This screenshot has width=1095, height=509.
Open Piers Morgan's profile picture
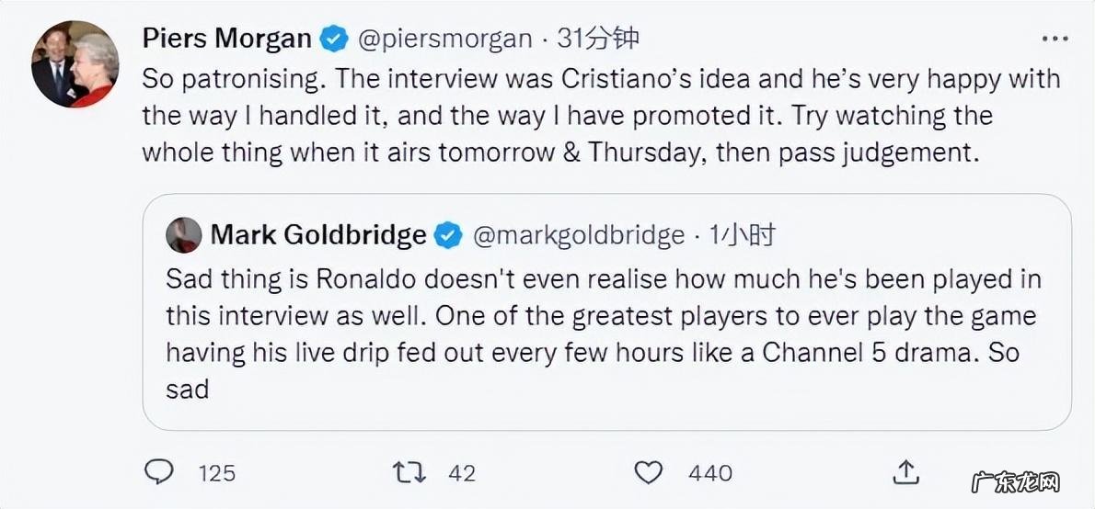click(x=75, y=64)
